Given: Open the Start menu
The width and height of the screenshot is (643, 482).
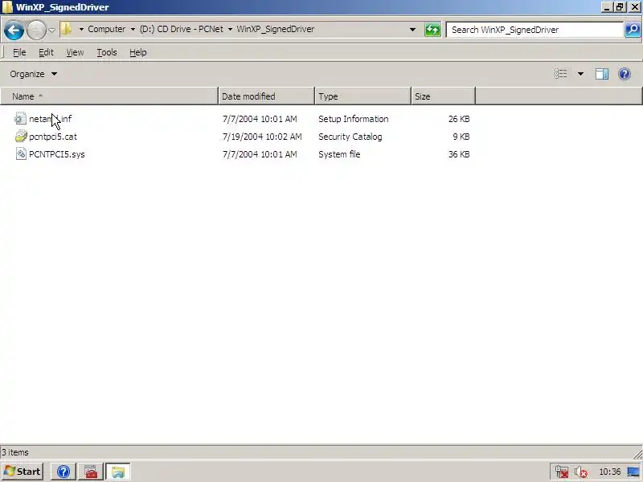Looking at the screenshot, I should [x=23, y=472].
